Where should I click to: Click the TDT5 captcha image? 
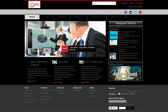pyautogui.click(x=113, y=108)
